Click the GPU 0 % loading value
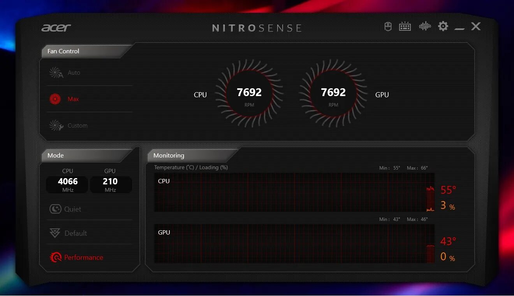Image resolution: width=514 pixels, height=296 pixels. (447, 257)
